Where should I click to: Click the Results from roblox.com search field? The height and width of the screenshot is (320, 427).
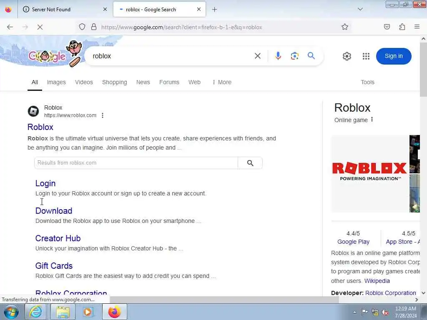tap(136, 163)
